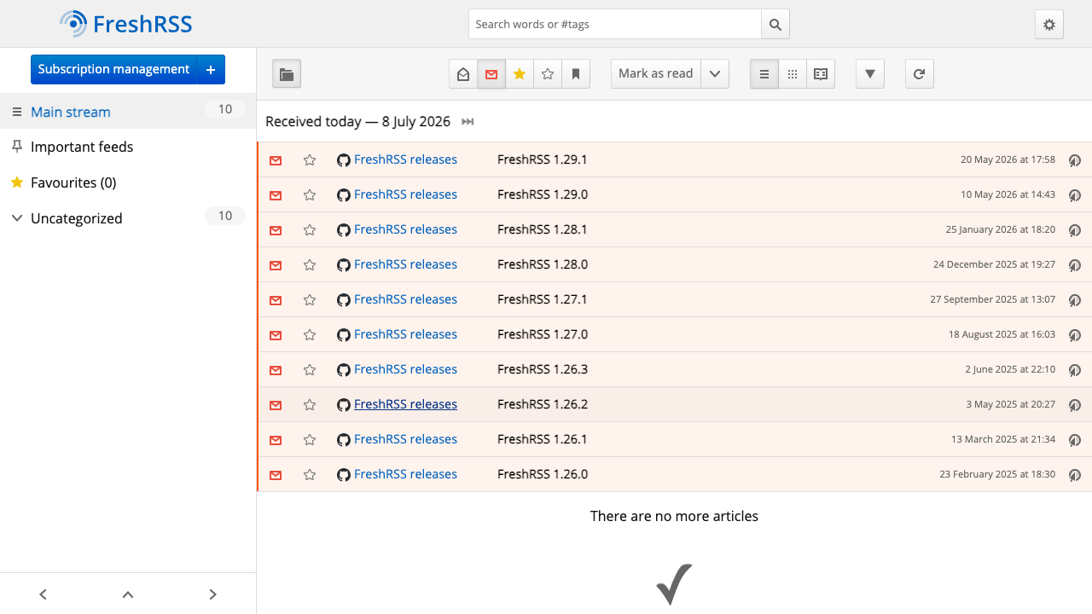Mark FreshRSS 1.27.0 as read
1092x614 pixels.
pos(276,335)
